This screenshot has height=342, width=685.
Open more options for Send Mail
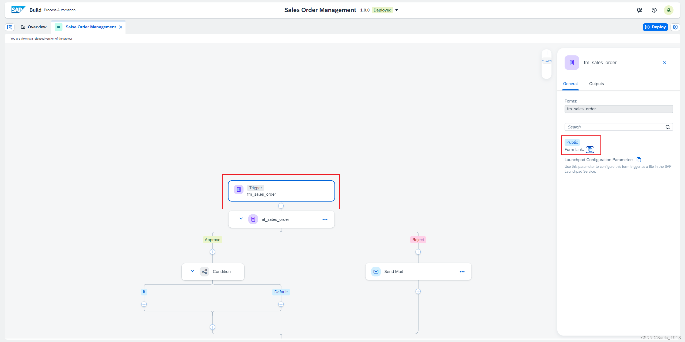coord(462,272)
